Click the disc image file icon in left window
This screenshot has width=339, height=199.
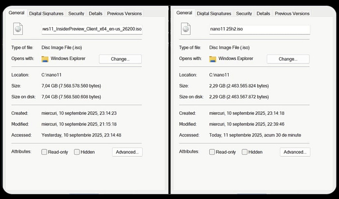pyautogui.click(x=18, y=29)
